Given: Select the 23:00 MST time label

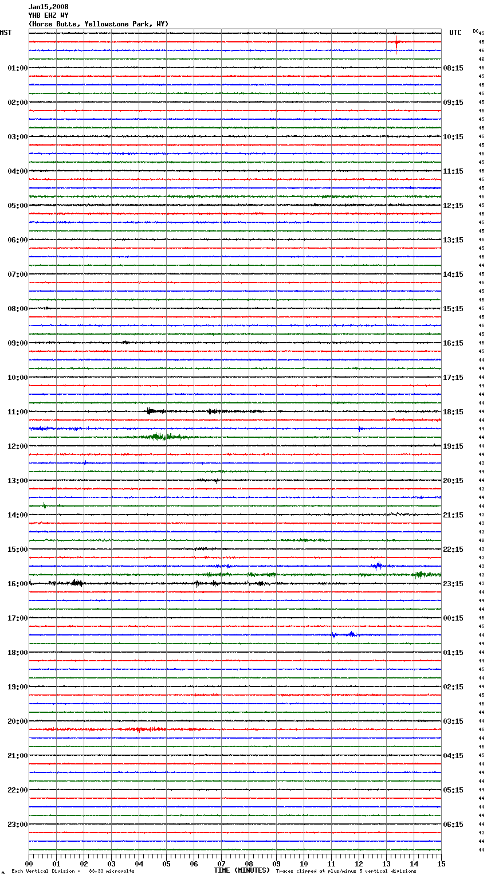Looking at the screenshot, I should [x=18, y=825].
